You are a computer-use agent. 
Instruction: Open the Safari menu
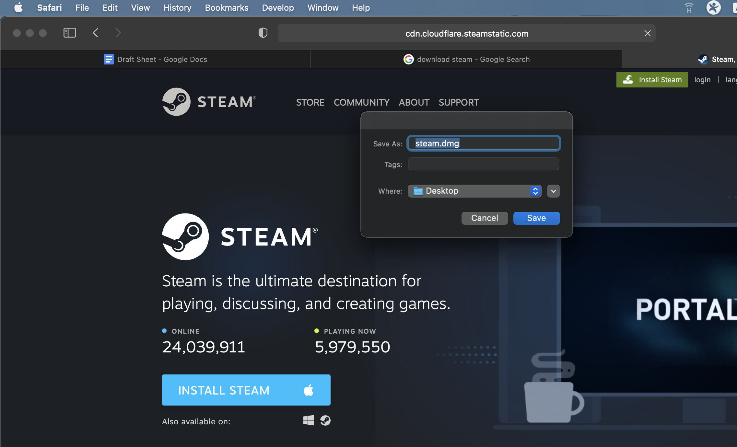[x=49, y=7]
